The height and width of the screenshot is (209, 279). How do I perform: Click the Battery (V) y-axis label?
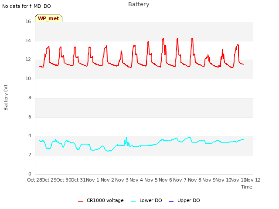[x=6, y=98]
